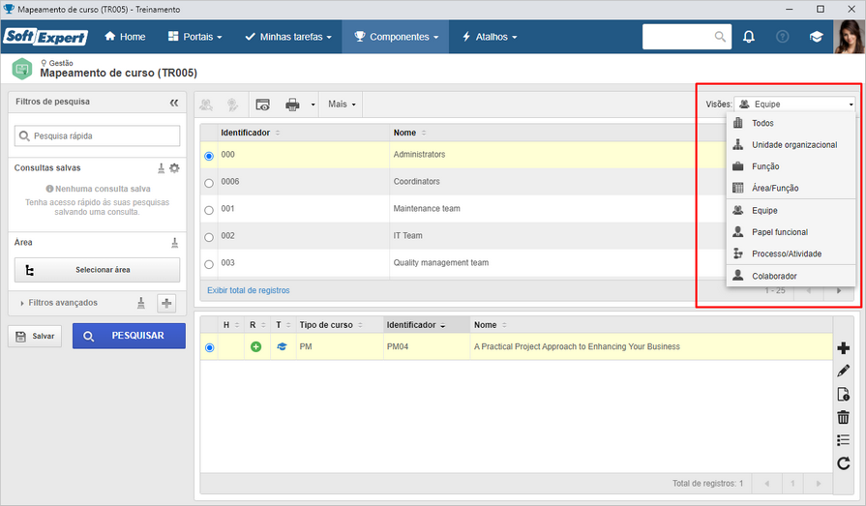Open saved queries gear settings

point(174,168)
